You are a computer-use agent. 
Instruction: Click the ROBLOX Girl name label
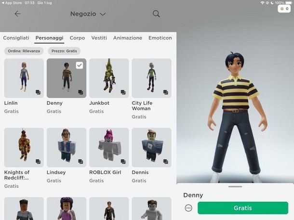click(x=105, y=172)
